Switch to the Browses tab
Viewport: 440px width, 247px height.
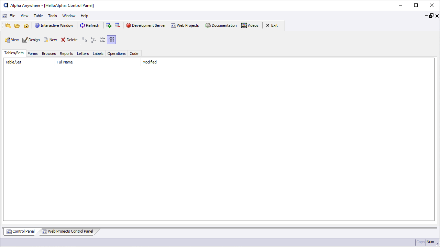(x=49, y=54)
